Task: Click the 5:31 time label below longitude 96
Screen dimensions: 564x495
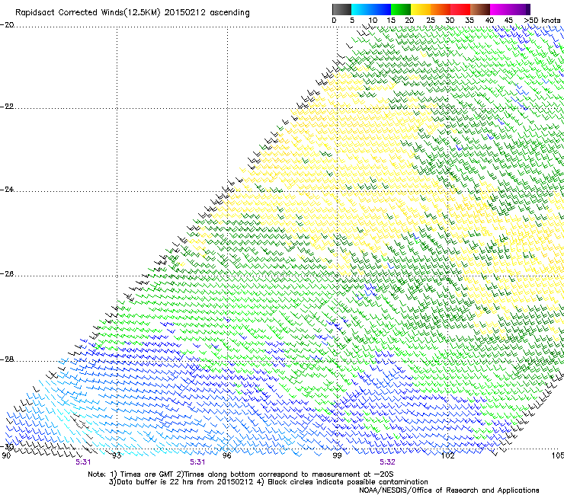Action: [197, 462]
